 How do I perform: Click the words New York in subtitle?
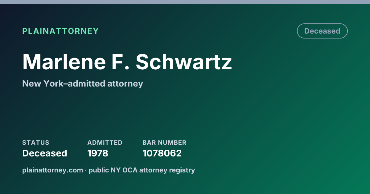43,83
